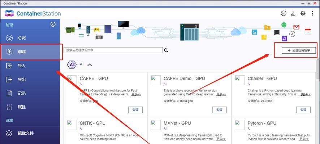Click 更多>> link for CAFFE - GPU
320x144 pixels.
[x=136, y=94]
